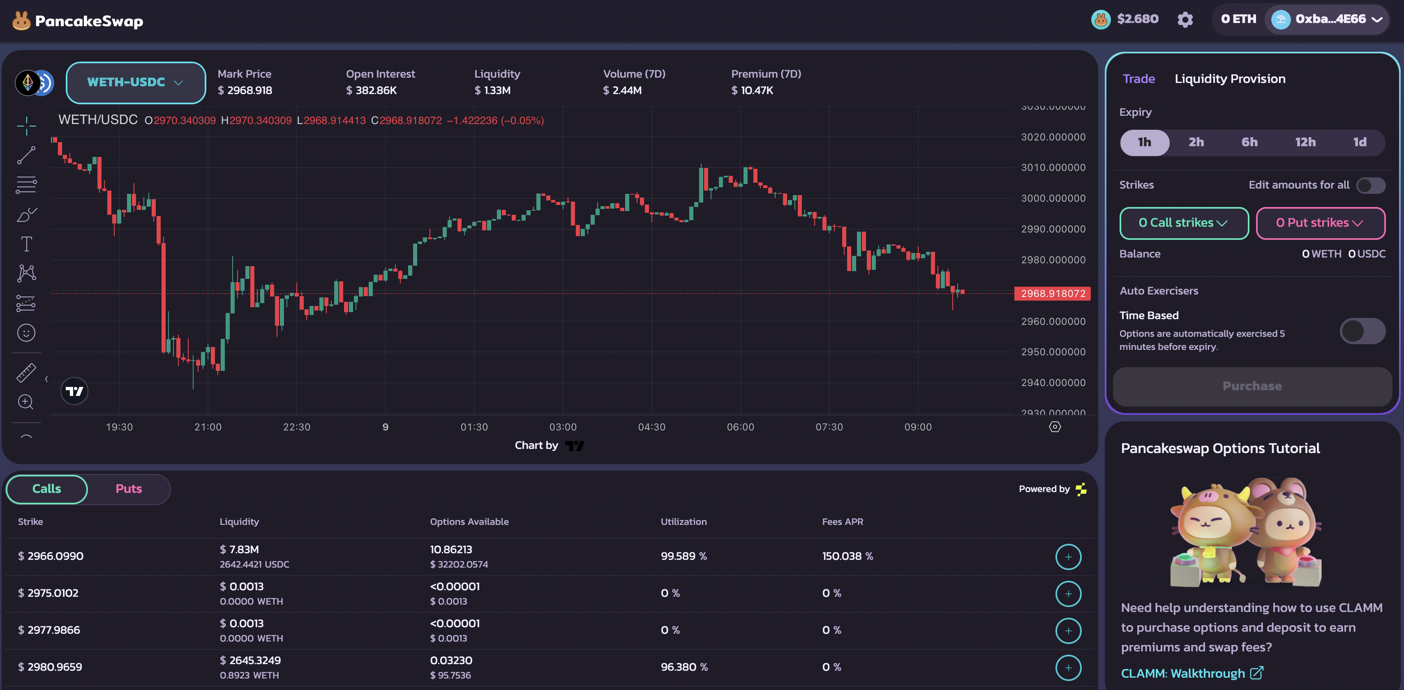This screenshot has height=690, width=1404.
Task: Select the trend line drawing tool
Action: pyautogui.click(x=26, y=155)
